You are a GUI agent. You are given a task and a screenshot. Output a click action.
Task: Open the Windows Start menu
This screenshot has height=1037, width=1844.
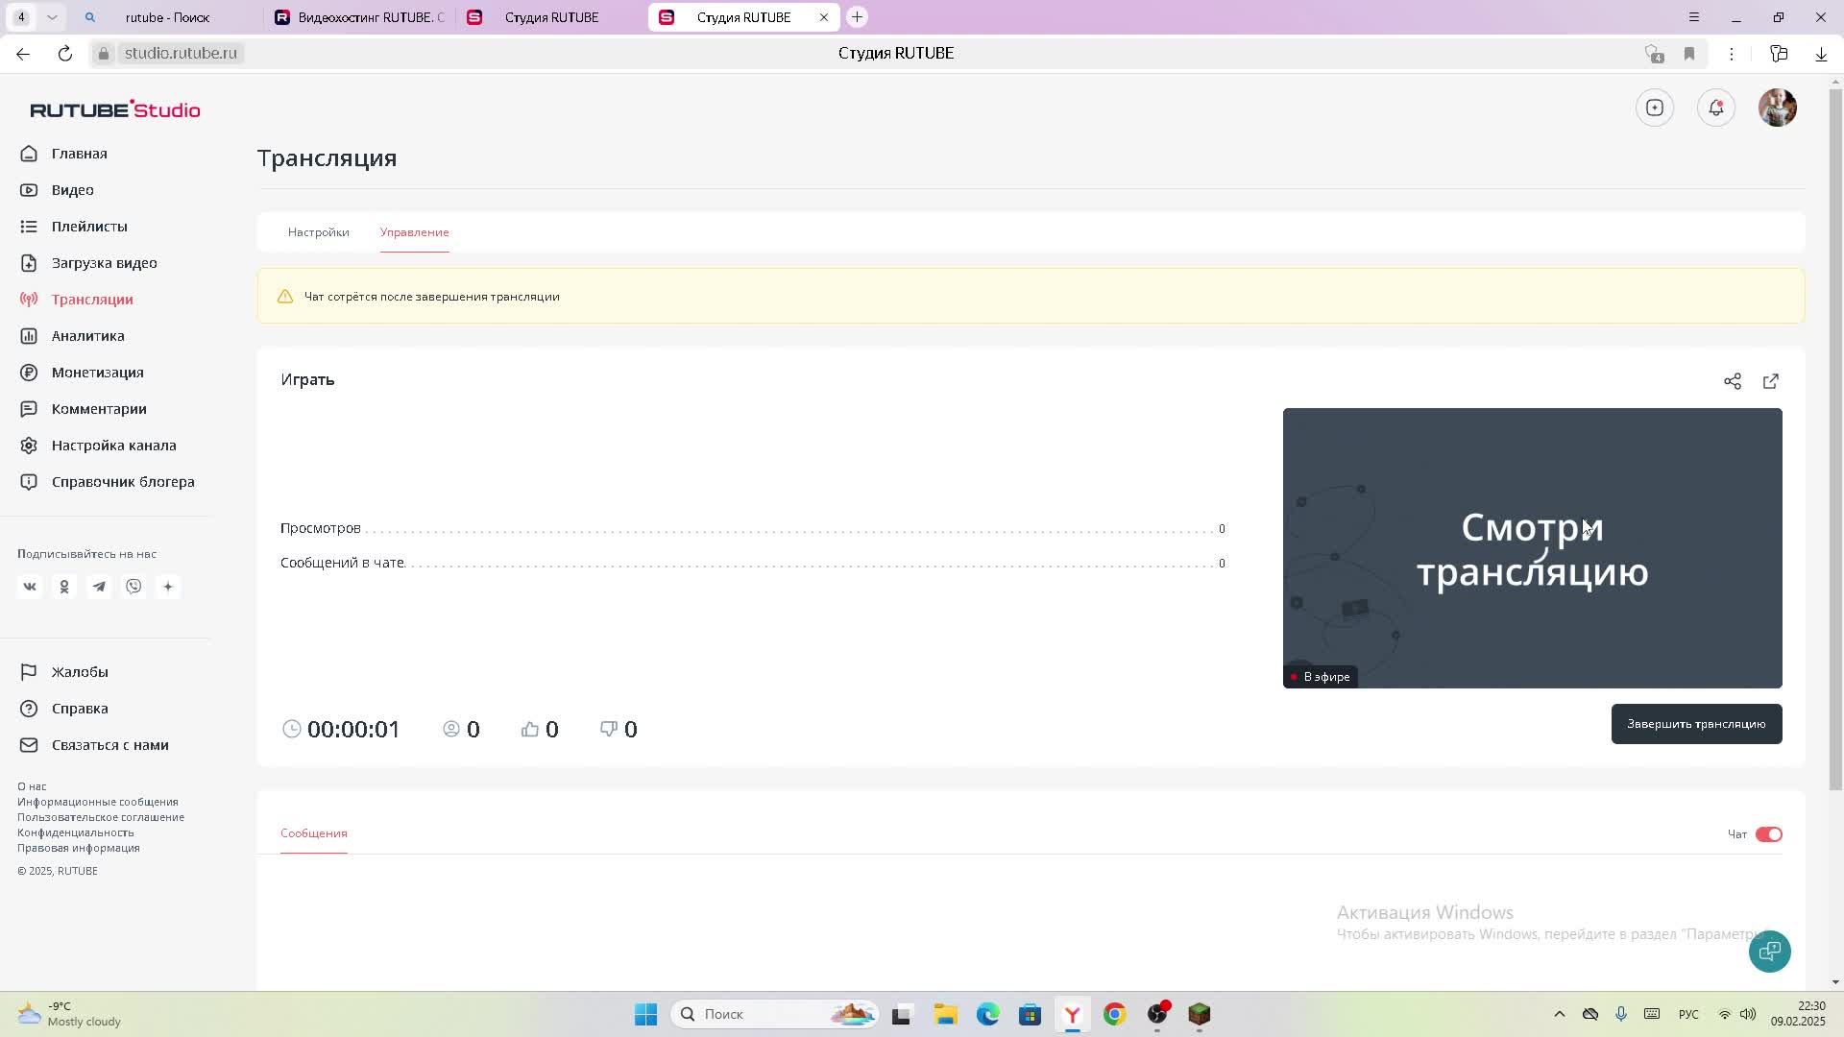pos(645,1014)
